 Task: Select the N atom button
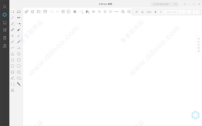click(99, 12)
